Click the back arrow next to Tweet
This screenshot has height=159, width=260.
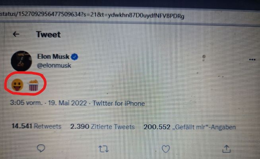coord(16,34)
